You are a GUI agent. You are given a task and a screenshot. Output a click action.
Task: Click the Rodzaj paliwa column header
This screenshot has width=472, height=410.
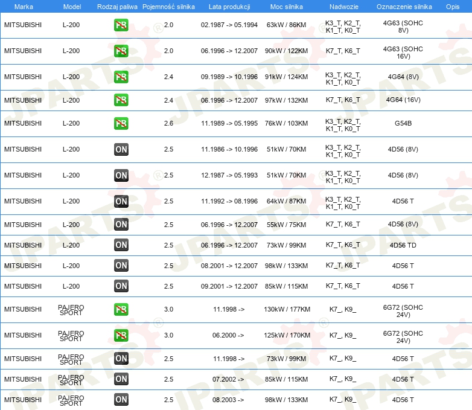coord(117,6)
